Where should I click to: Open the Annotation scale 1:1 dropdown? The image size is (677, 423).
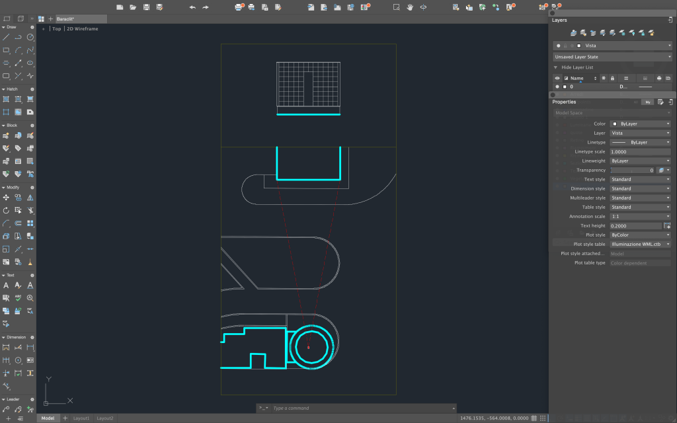640,217
